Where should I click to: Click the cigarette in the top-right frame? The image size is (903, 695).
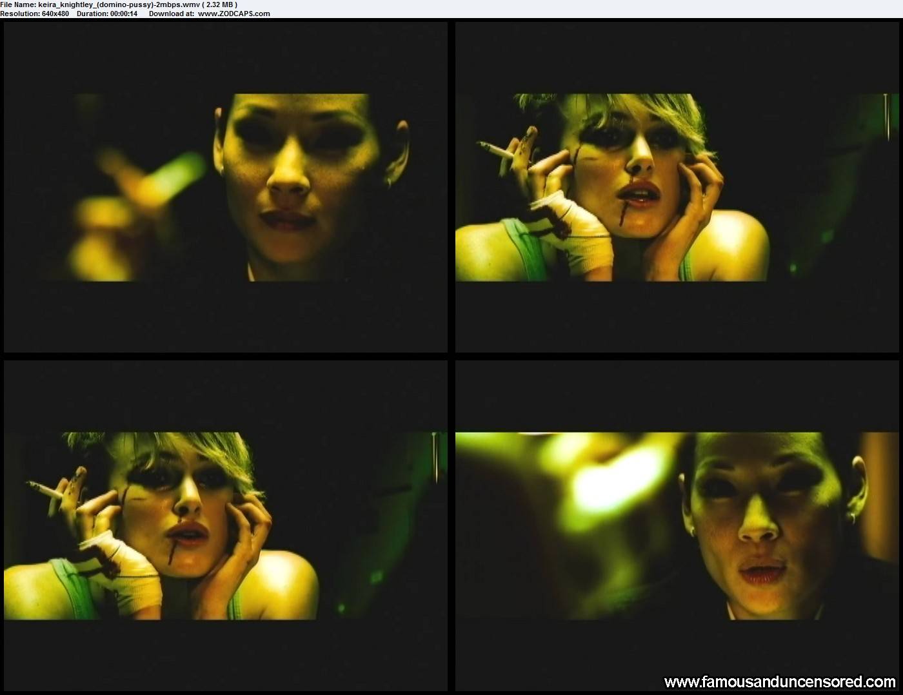[x=497, y=150]
